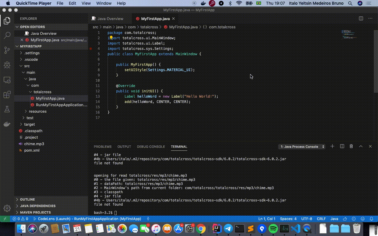This screenshot has height=236, width=378.
Task: Switch to the Problems panel tab
Action: (x=103, y=147)
